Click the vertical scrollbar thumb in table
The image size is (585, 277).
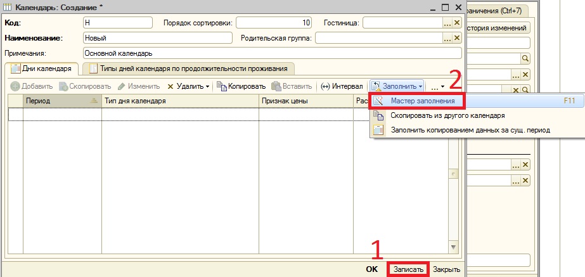pyautogui.click(x=453, y=174)
